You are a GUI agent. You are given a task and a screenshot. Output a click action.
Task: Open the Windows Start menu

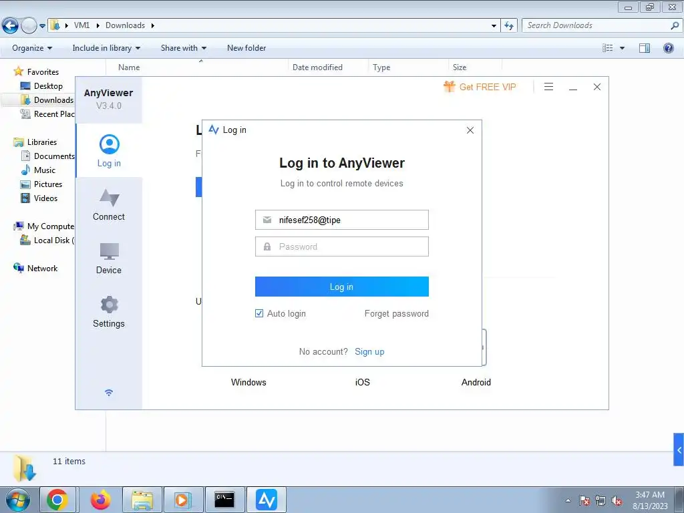[17, 500]
